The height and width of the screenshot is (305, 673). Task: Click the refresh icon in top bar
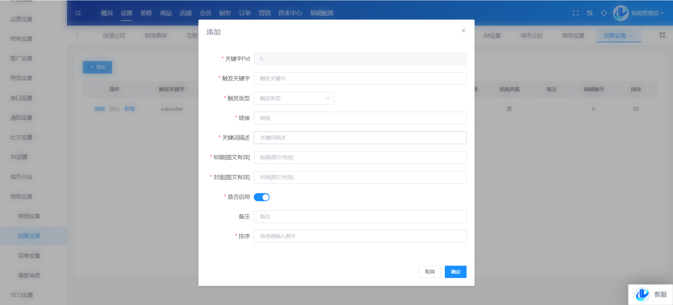point(604,13)
